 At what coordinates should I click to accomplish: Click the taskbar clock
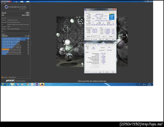click(149, 84)
